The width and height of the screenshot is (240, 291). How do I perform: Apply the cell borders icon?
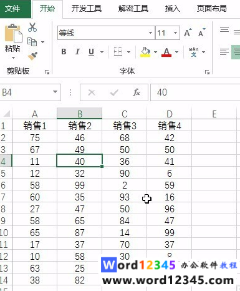[x=118, y=52]
